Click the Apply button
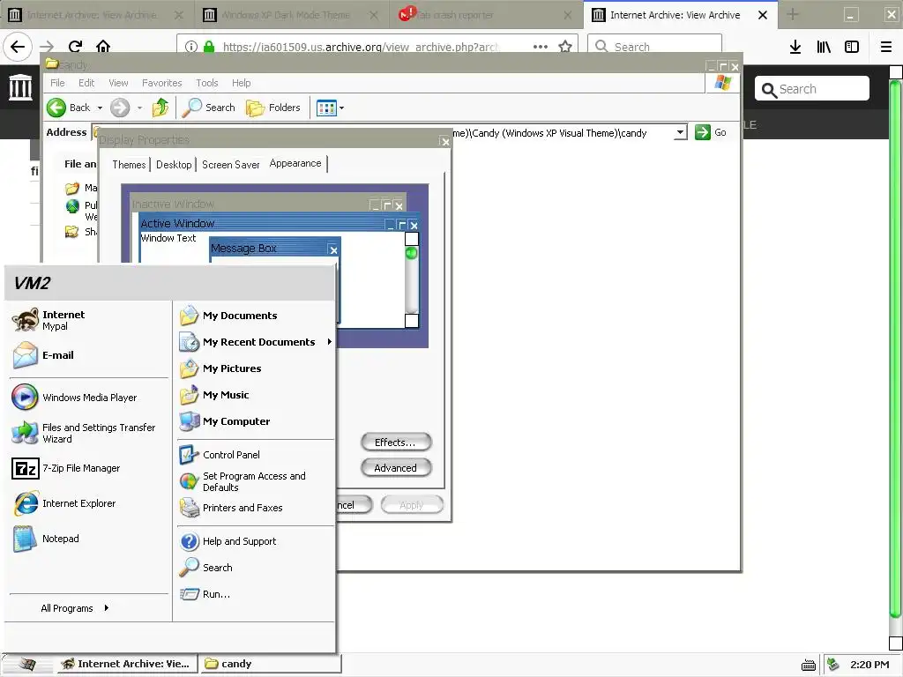The image size is (903, 677). tap(412, 505)
